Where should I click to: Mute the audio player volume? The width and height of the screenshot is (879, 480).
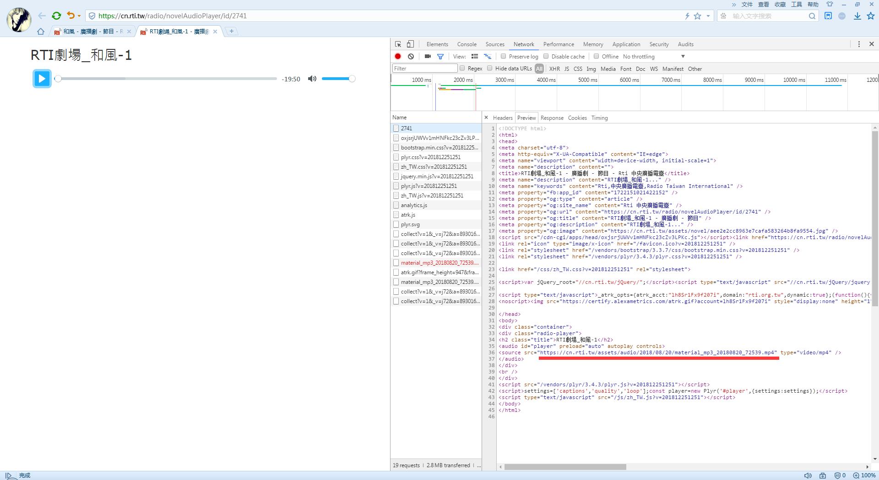(x=312, y=79)
